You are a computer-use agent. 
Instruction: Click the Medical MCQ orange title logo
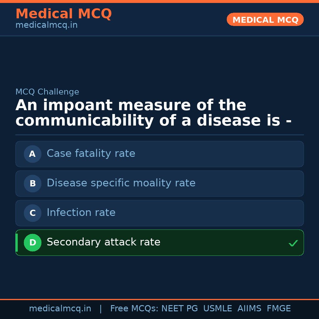(x=64, y=14)
